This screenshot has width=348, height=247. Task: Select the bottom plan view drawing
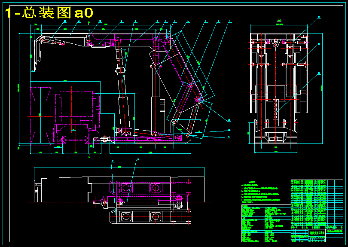(x=119, y=192)
